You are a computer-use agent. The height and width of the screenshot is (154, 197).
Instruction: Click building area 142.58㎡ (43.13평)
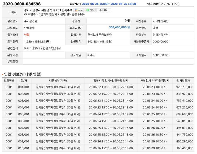[x=100, y=42]
